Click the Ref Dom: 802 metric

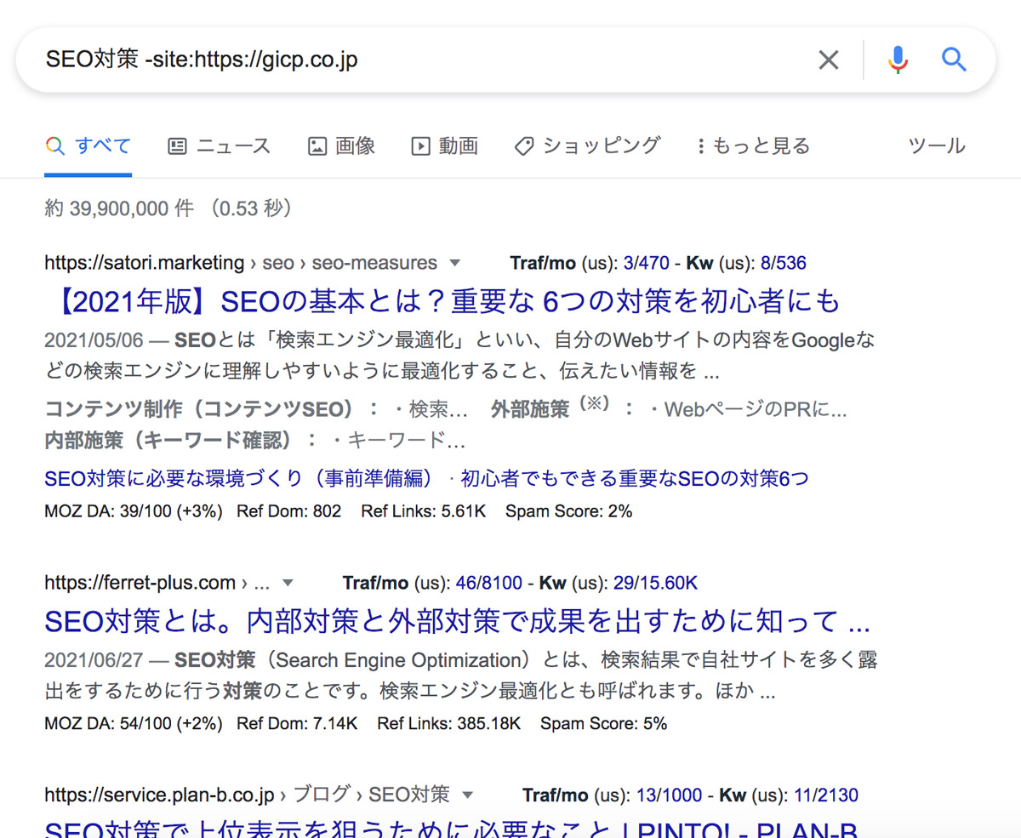click(288, 511)
